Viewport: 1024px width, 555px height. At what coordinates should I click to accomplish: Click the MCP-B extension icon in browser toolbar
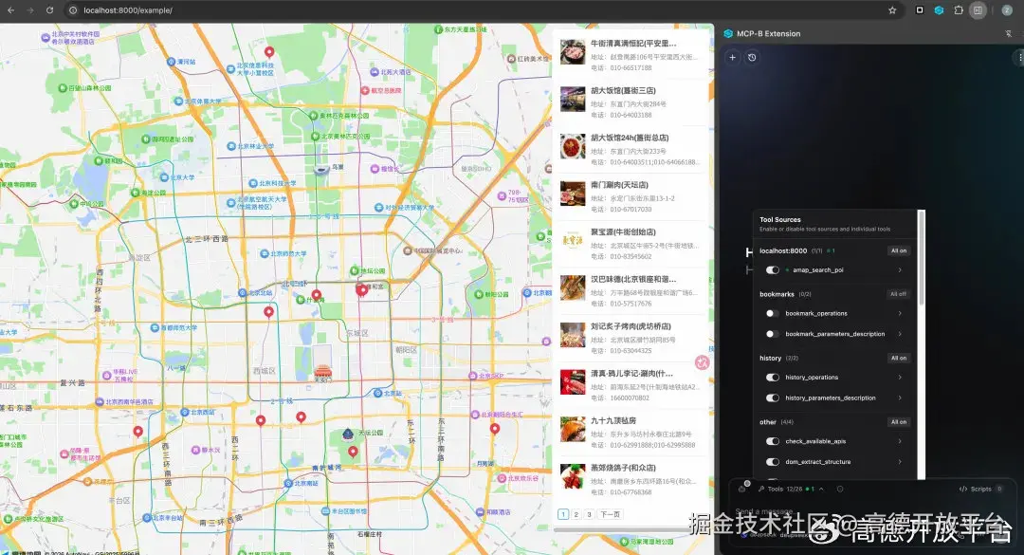tap(939, 10)
